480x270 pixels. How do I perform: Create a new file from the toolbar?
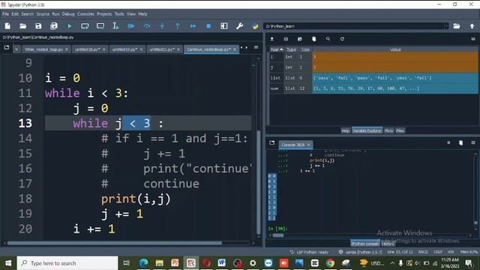tap(7, 26)
